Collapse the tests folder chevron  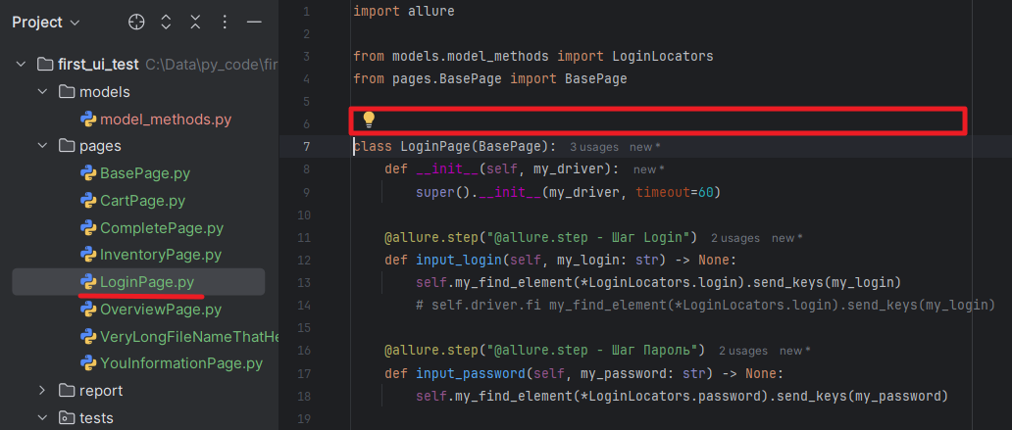click(42, 417)
